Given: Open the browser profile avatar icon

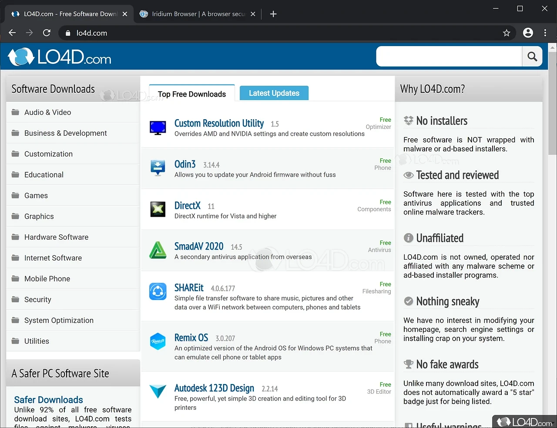Looking at the screenshot, I should click(x=528, y=33).
